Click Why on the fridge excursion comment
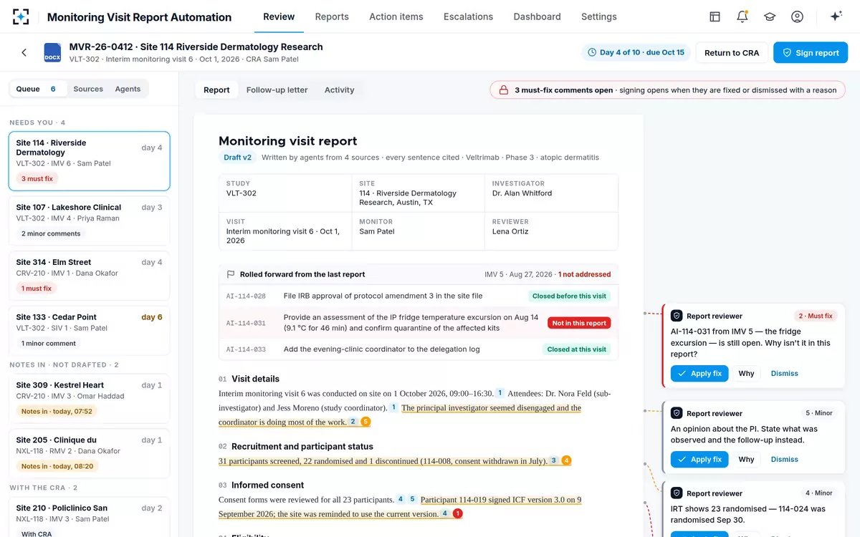This screenshot has height=537, width=860. point(747,373)
